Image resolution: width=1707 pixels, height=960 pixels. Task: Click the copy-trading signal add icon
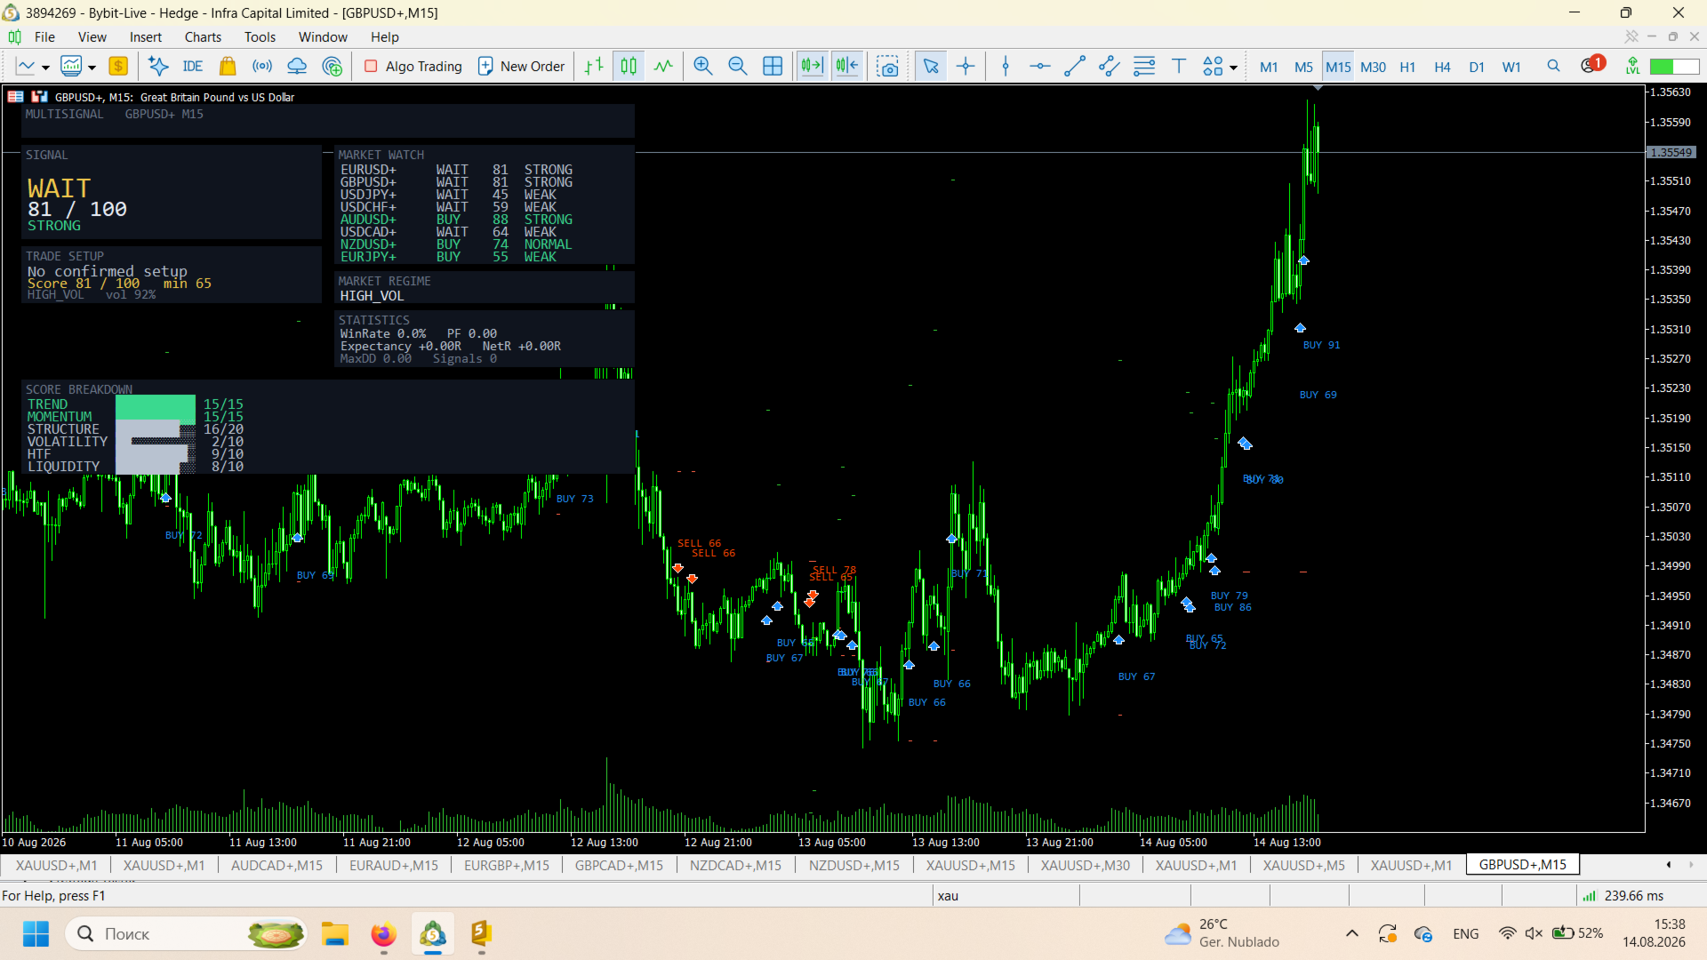[x=333, y=66]
